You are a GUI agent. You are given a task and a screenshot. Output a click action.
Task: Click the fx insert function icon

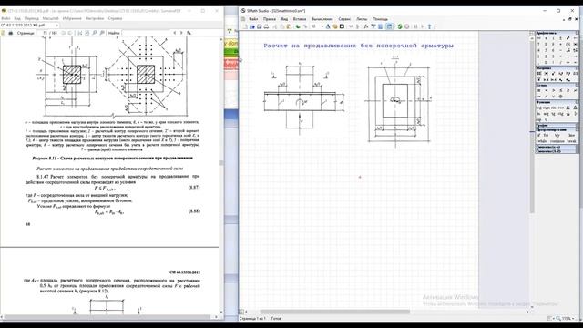point(366,26)
